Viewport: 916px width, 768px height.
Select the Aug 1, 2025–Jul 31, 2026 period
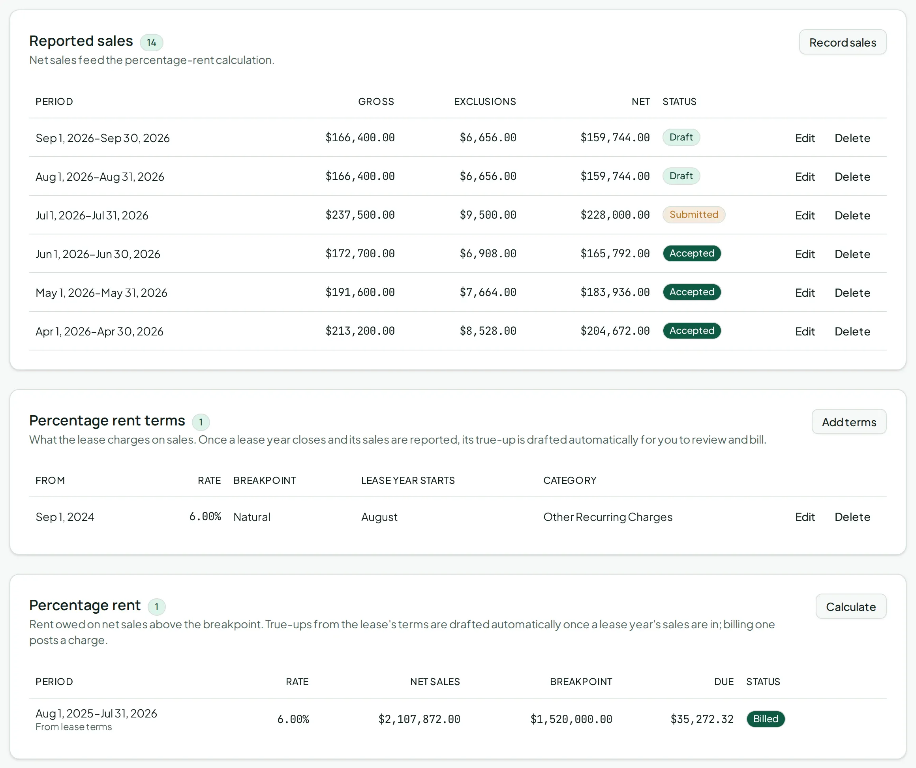pyautogui.click(x=96, y=714)
